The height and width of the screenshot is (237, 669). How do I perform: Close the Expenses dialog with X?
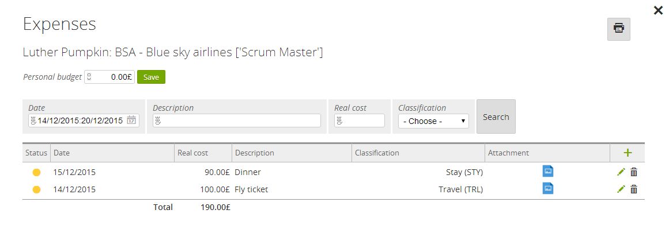[x=658, y=11]
